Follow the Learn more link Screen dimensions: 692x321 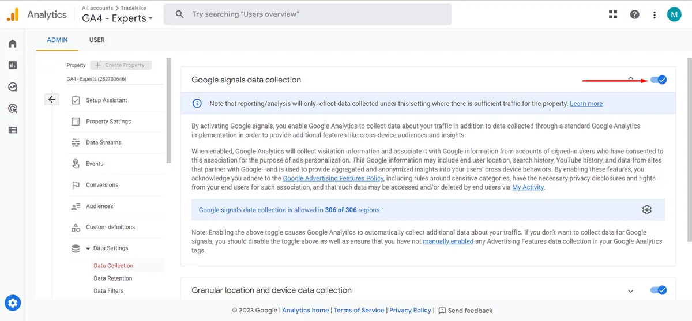[586, 104]
